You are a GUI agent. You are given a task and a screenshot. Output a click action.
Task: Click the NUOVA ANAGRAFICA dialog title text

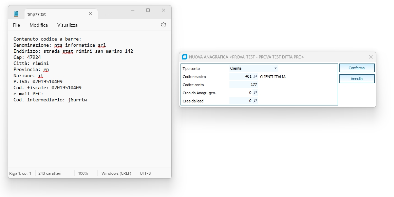tap(246, 57)
